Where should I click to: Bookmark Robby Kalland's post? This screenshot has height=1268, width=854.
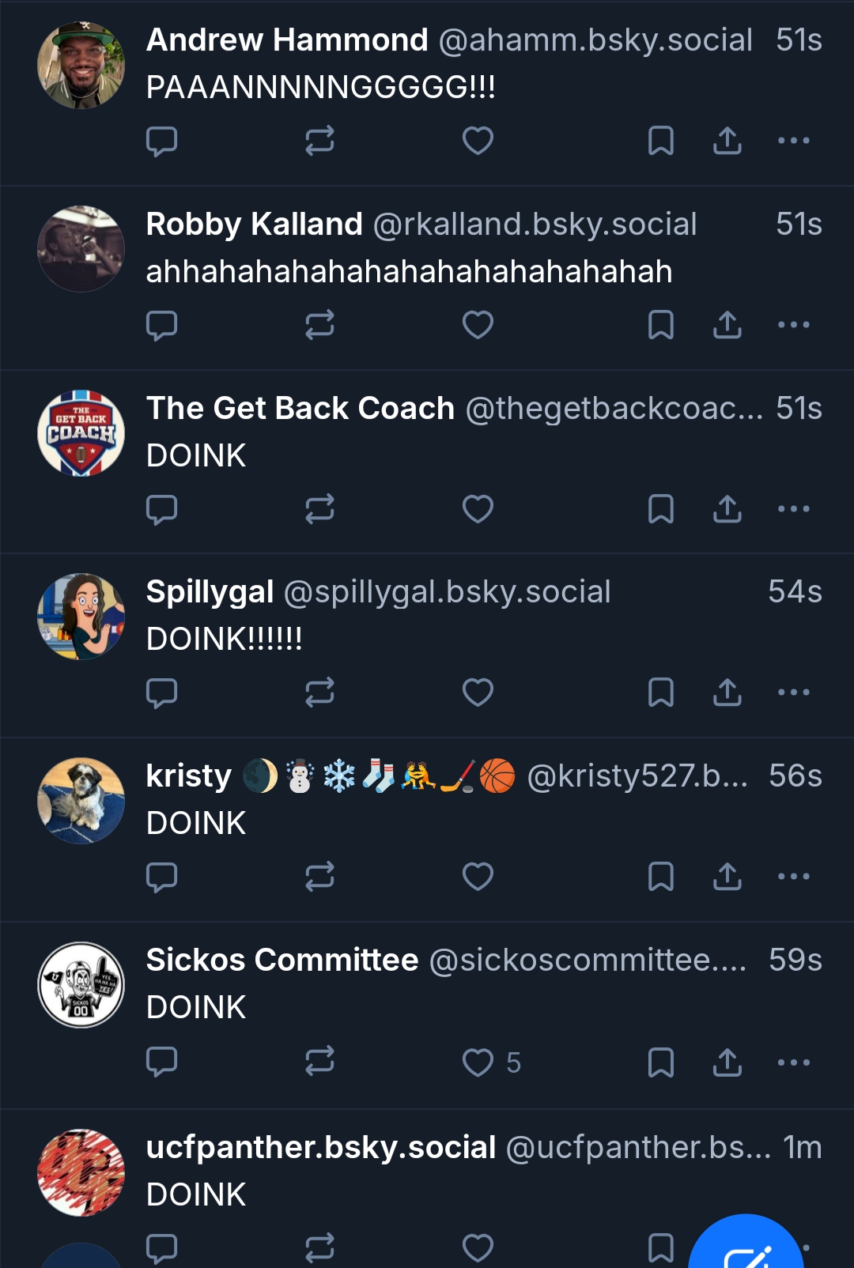tap(660, 325)
